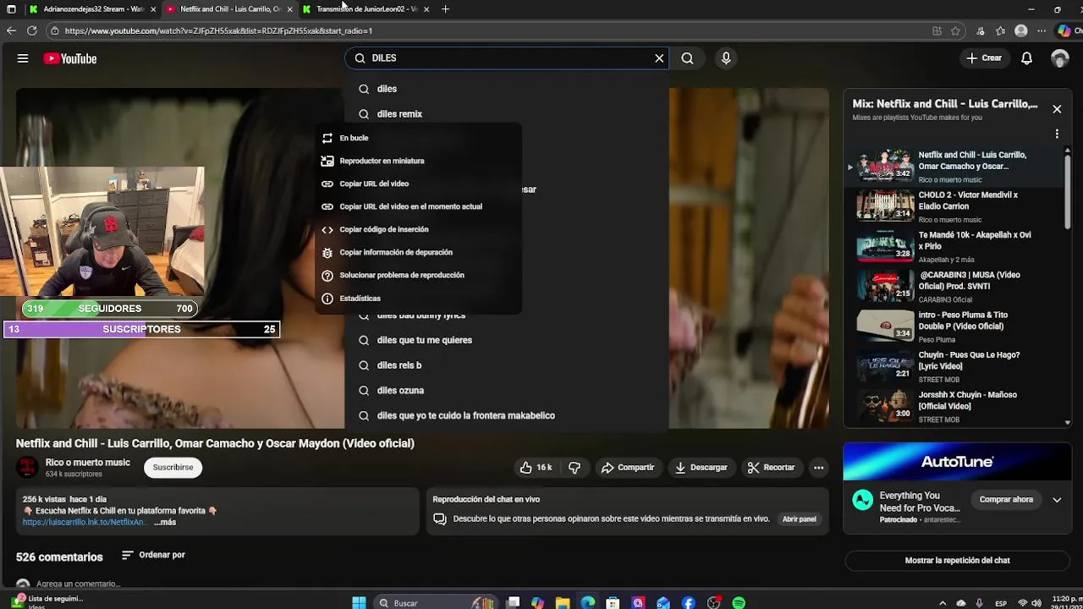Play Chuyin - Pues Que Le Hago playlist item

tap(954, 366)
